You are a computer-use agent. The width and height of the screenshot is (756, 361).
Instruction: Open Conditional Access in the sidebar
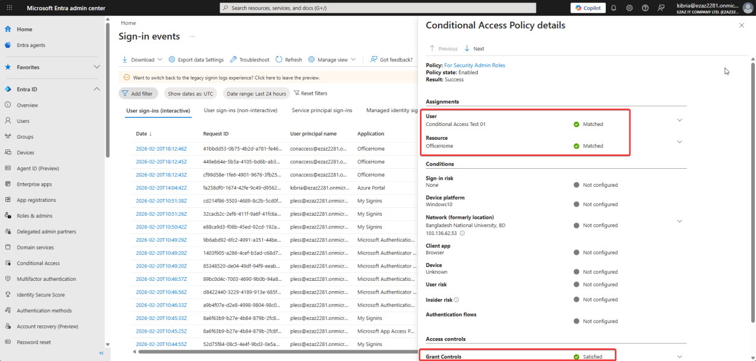click(38, 263)
